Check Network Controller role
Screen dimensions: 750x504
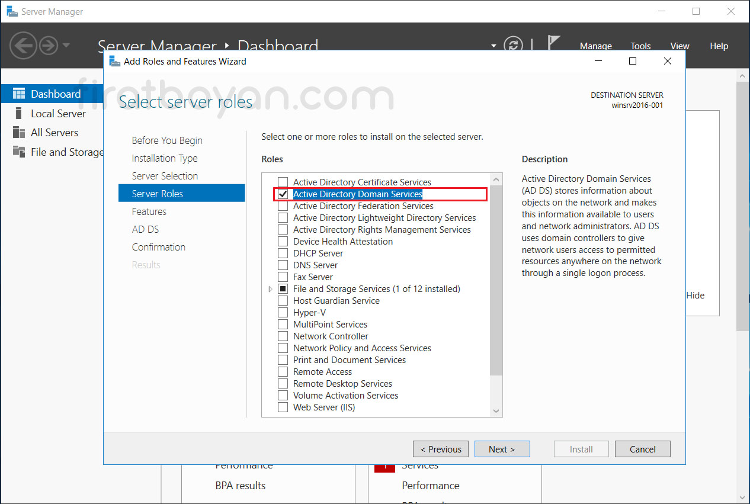283,336
